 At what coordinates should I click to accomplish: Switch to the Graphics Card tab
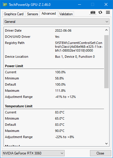[x=14, y=14]
